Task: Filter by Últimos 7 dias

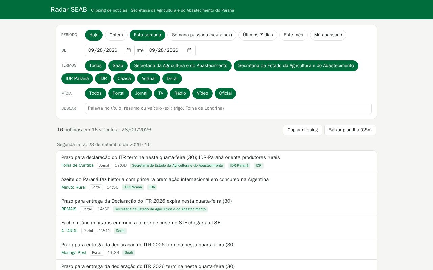Action: (258, 35)
